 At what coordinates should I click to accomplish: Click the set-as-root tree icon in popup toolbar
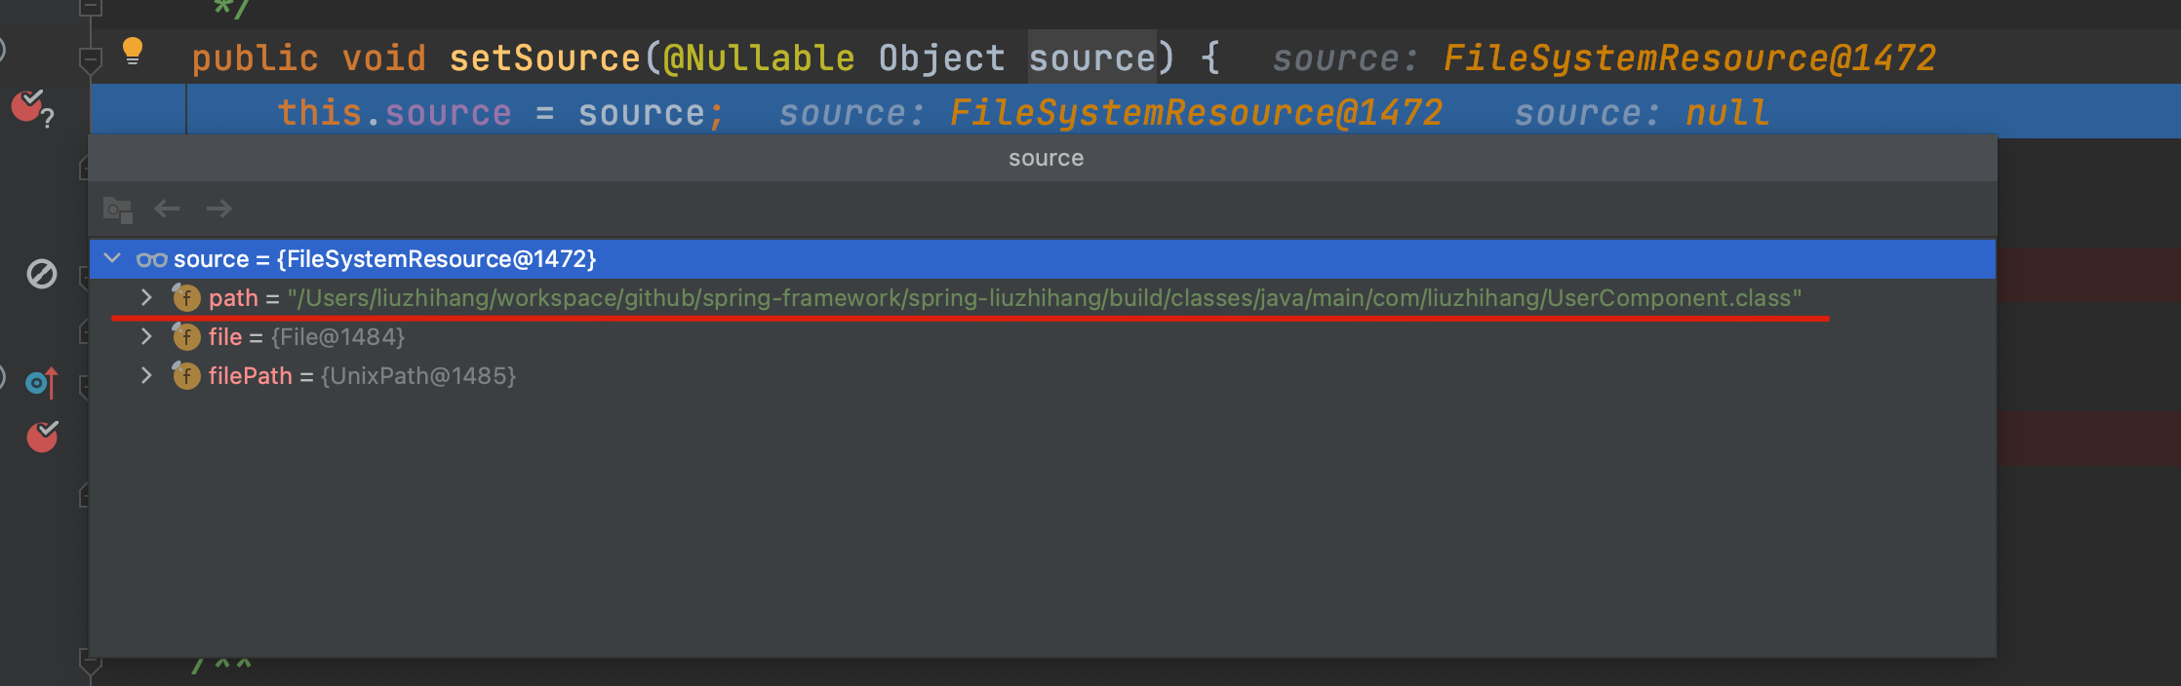pos(118,210)
